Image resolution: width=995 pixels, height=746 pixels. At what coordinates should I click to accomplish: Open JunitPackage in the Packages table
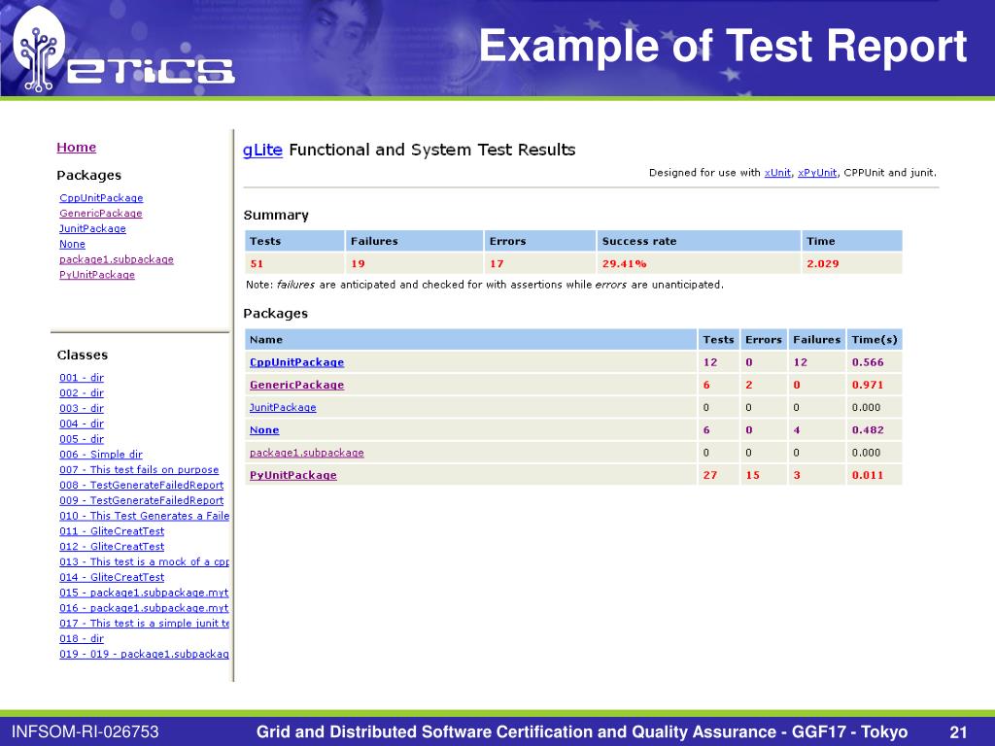(283, 407)
